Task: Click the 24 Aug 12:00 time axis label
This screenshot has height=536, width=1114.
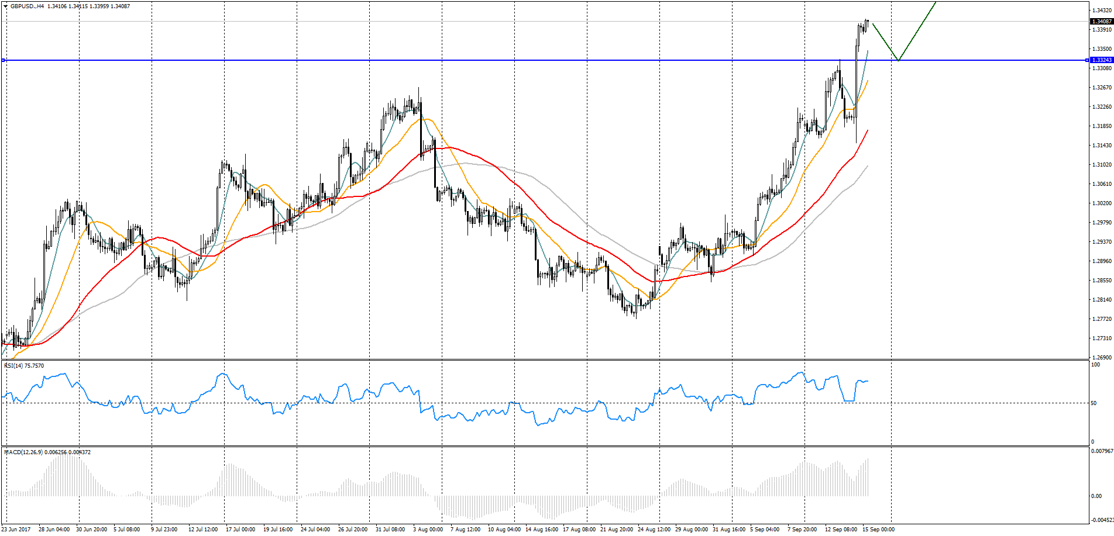Action: tap(654, 530)
